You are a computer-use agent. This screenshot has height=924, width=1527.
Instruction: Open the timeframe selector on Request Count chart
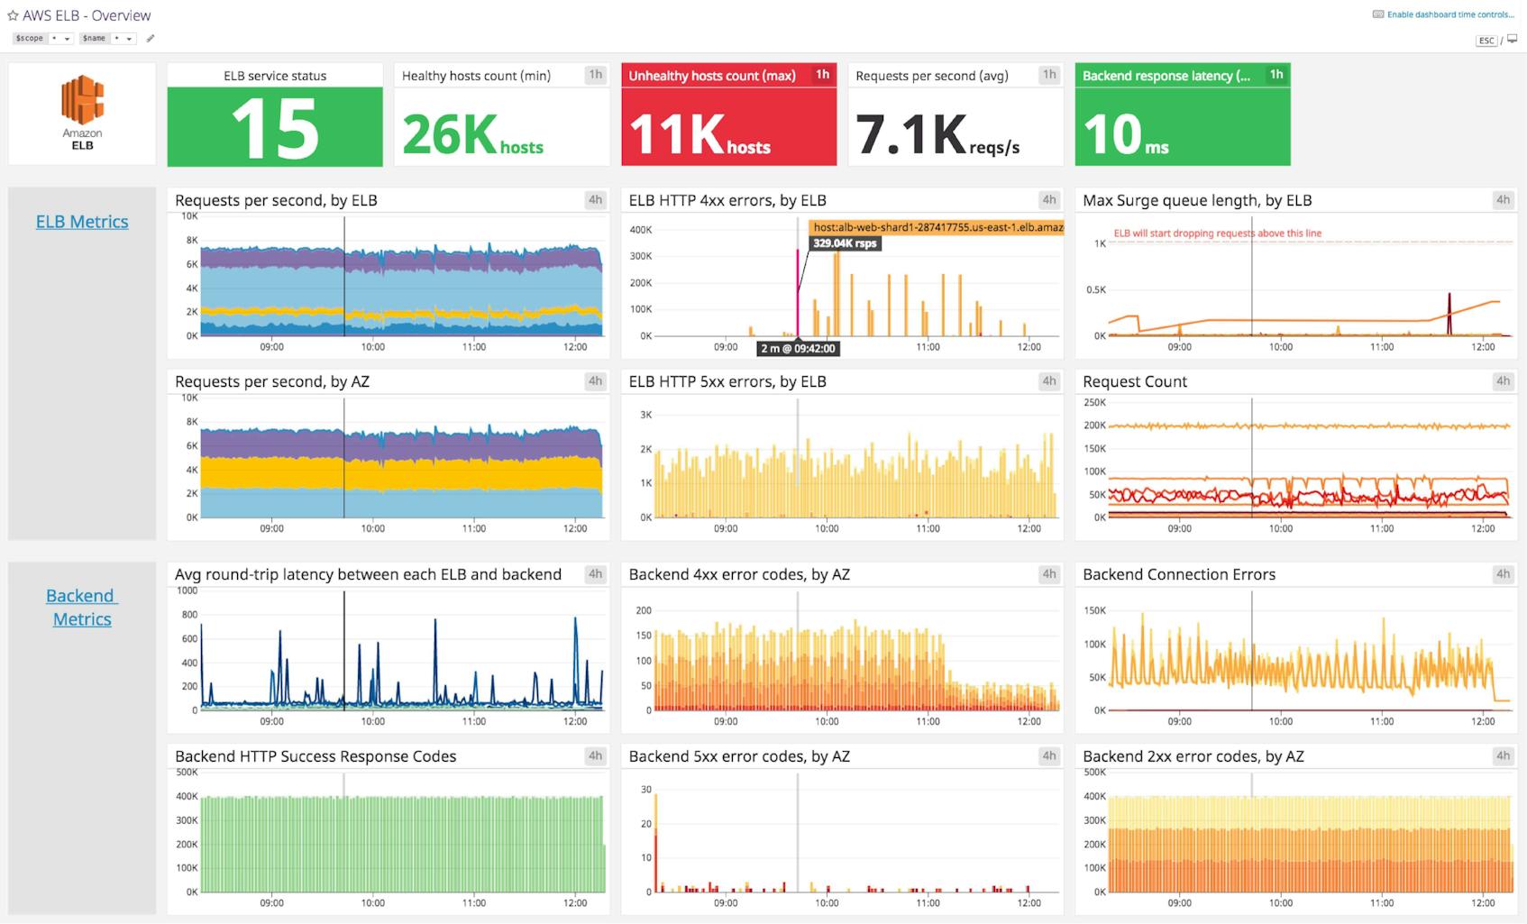coord(1502,381)
